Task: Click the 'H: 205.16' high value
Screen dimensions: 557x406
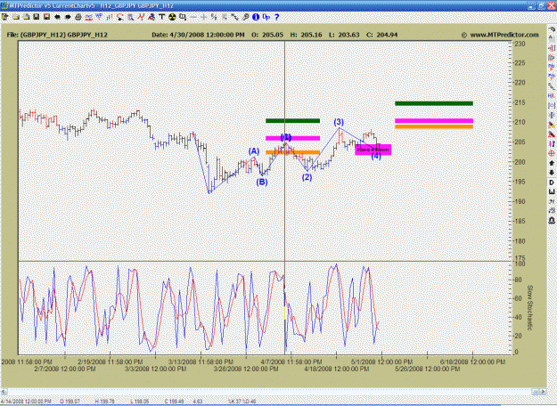Action: pos(306,35)
